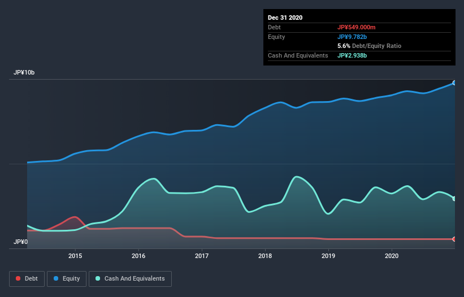Click the 2016 x-axis label
This screenshot has width=464, height=297.
[x=138, y=256]
